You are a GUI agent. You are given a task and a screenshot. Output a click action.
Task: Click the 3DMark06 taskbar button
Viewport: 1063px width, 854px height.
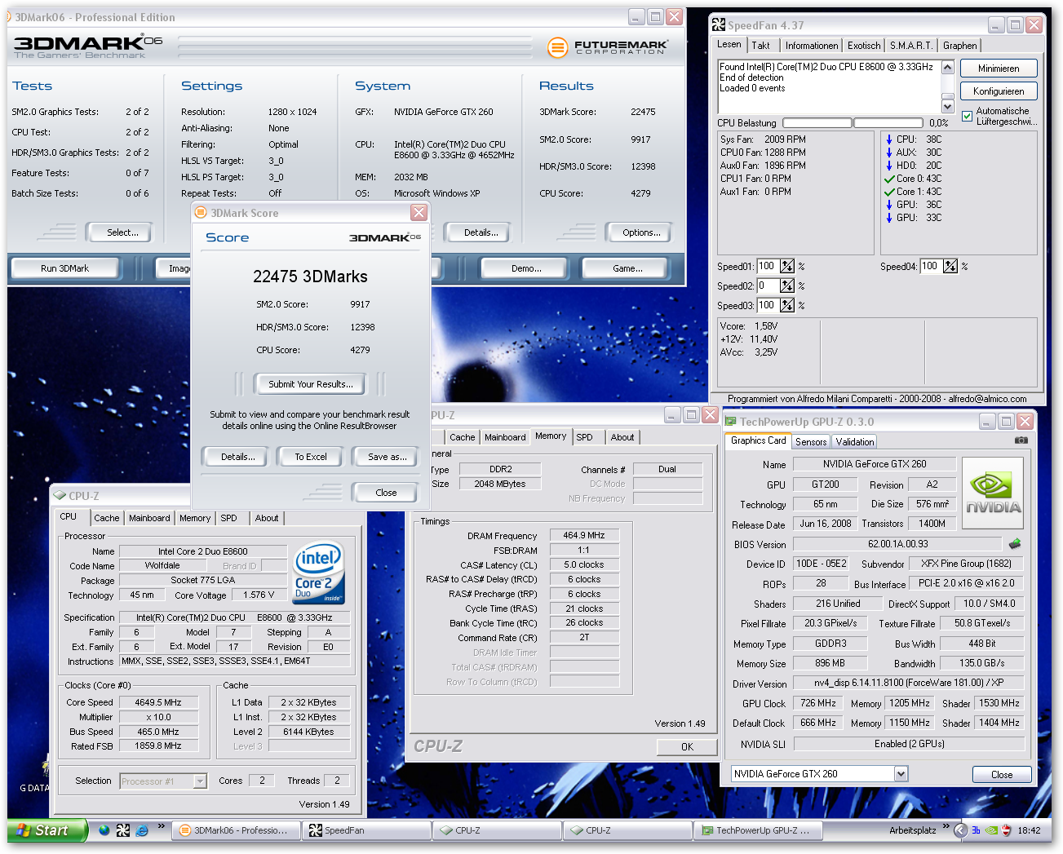click(x=234, y=830)
